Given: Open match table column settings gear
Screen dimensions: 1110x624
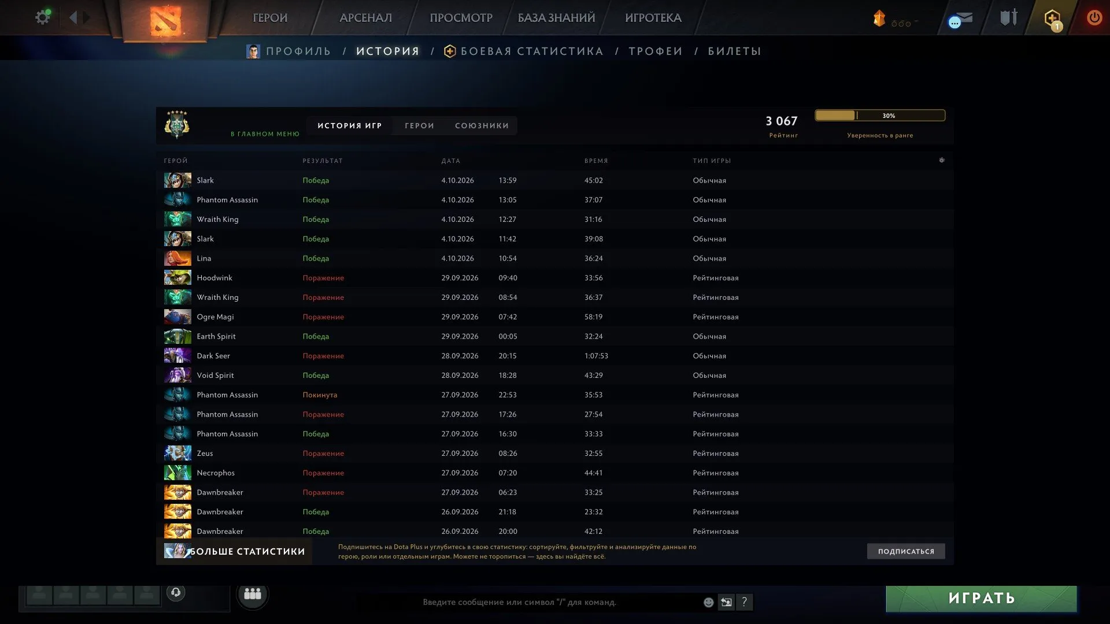Looking at the screenshot, I should (942, 160).
